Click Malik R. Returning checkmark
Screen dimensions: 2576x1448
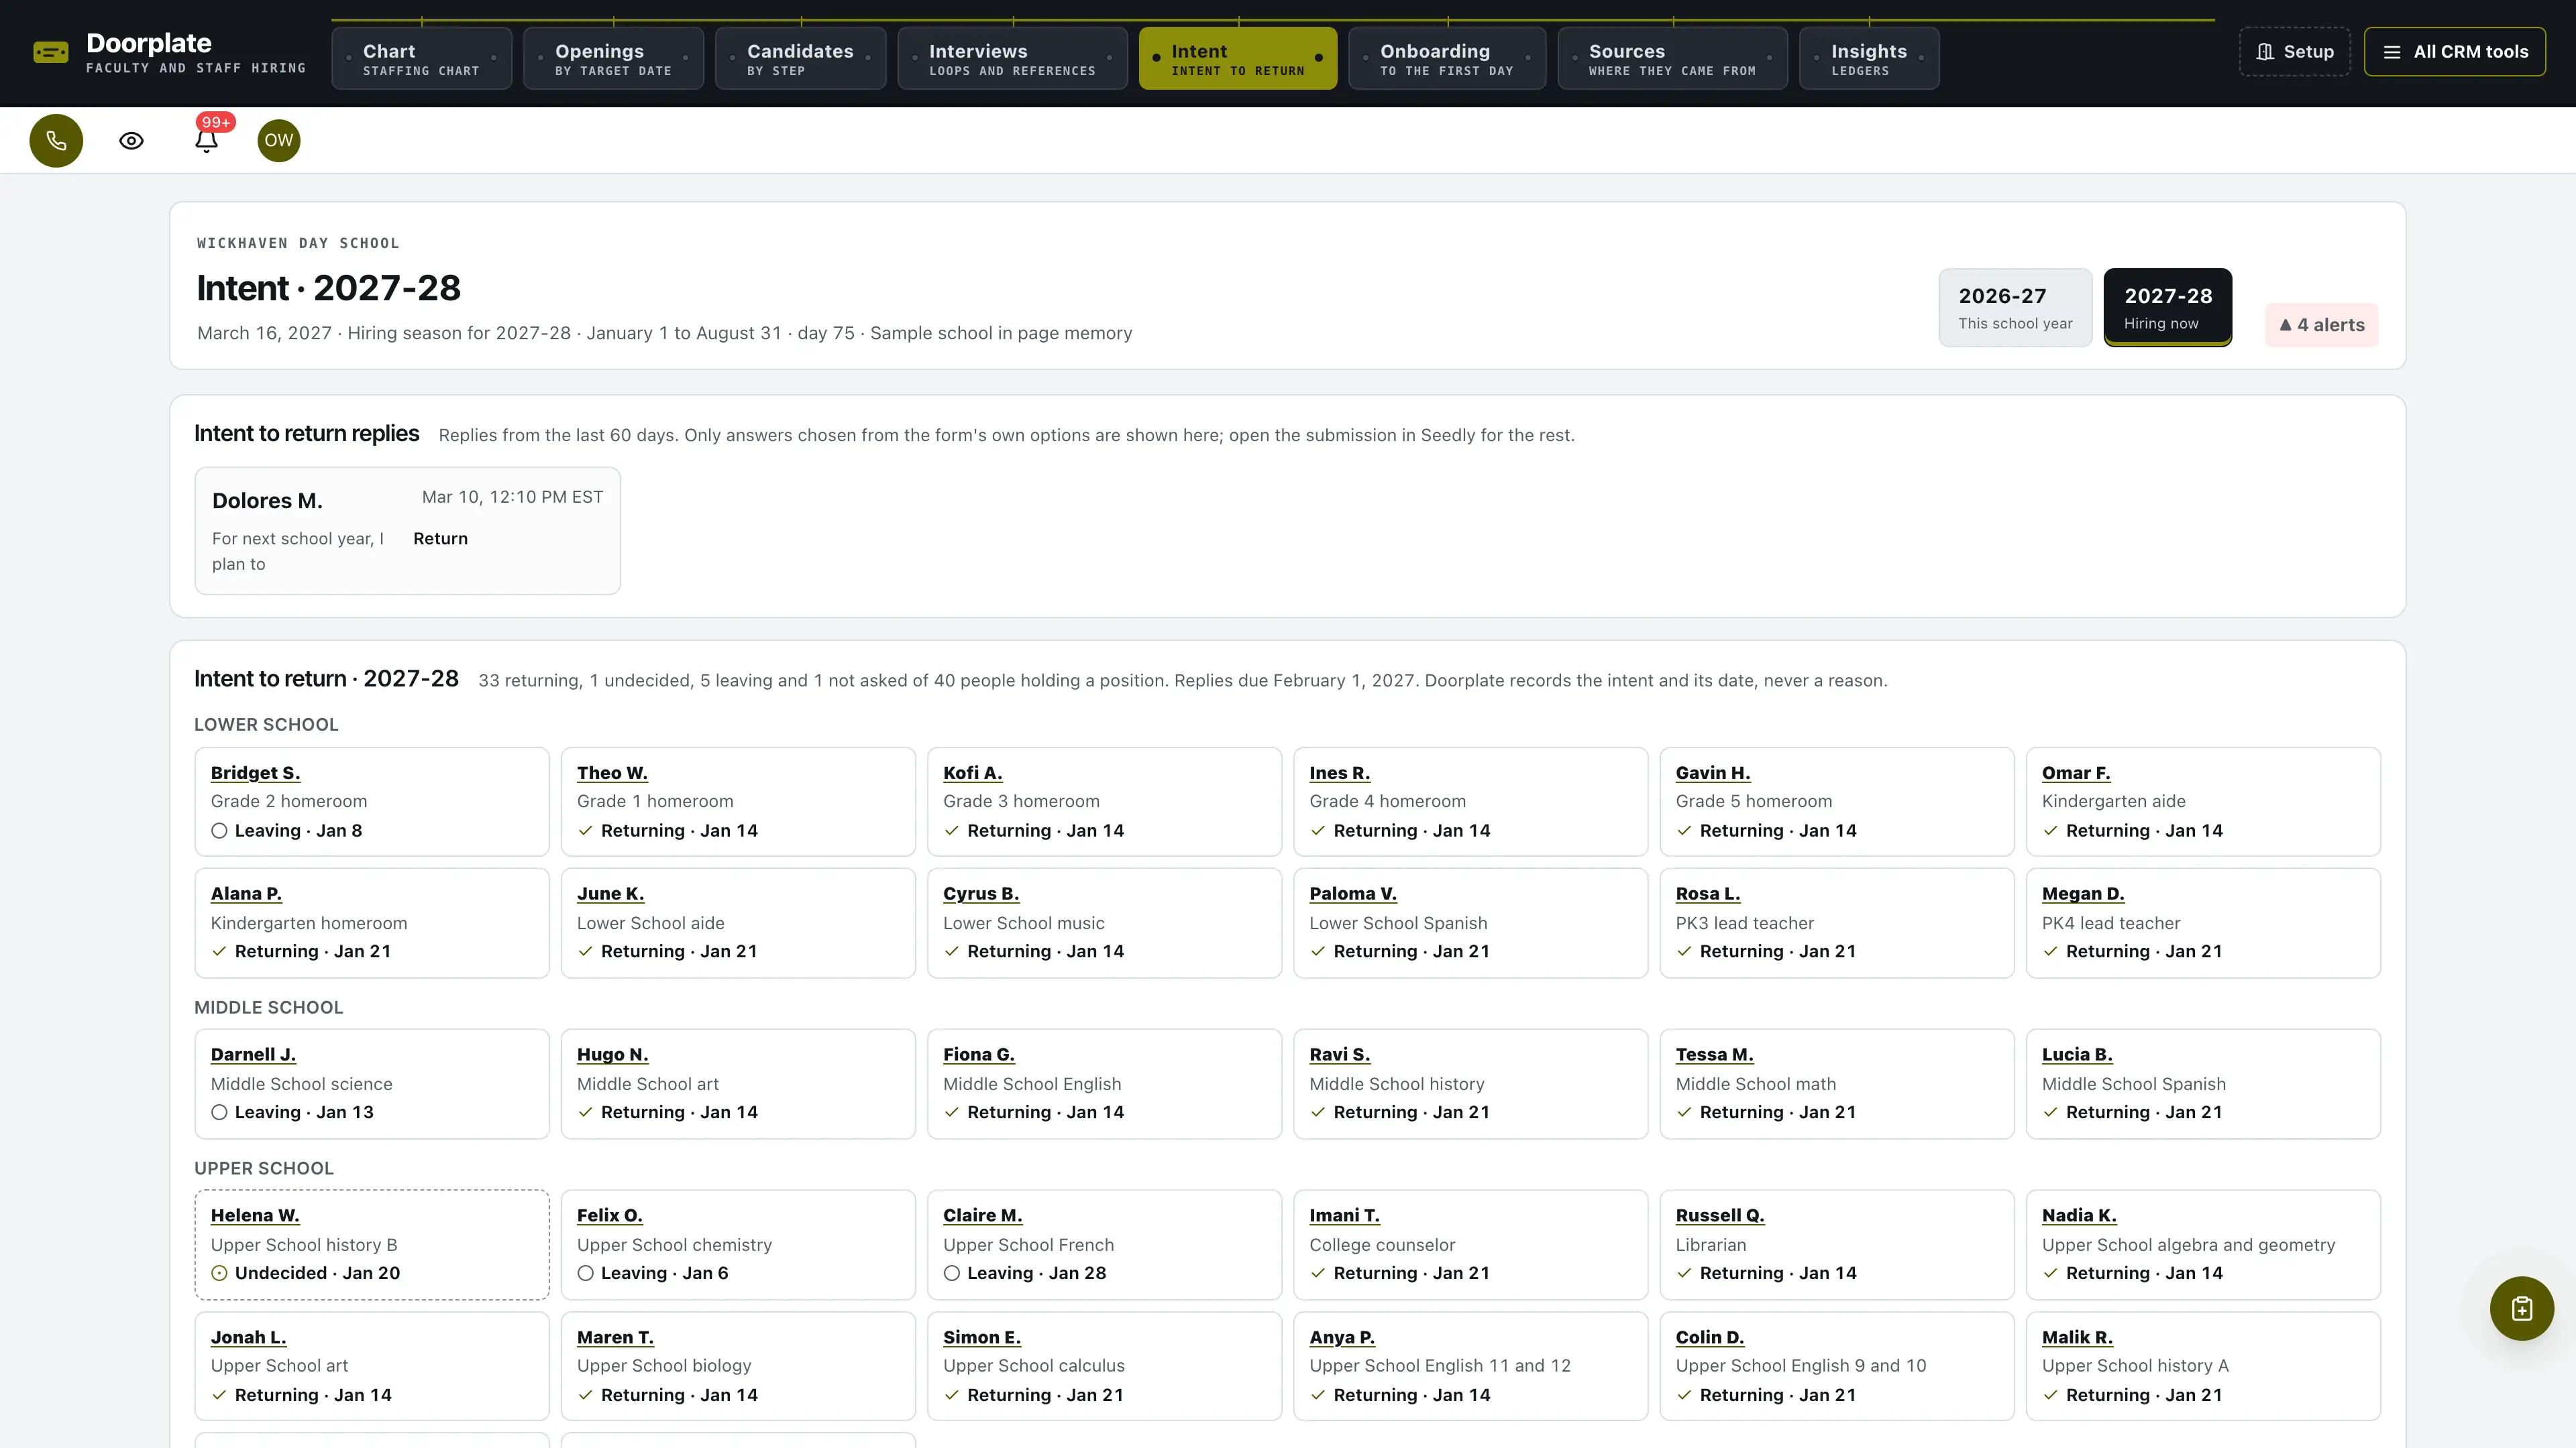(2050, 1395)
